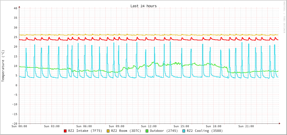Click the "Sun 18:00" time label
Screen dimensions: 287x135
[x=214, y=126]
